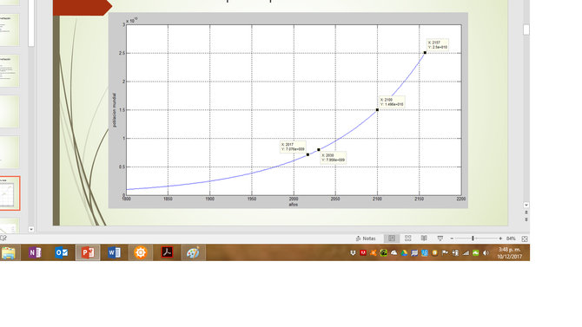582x327 pixels.
Task: Select PowerPoint taskbar button
Action: (88, 253)
